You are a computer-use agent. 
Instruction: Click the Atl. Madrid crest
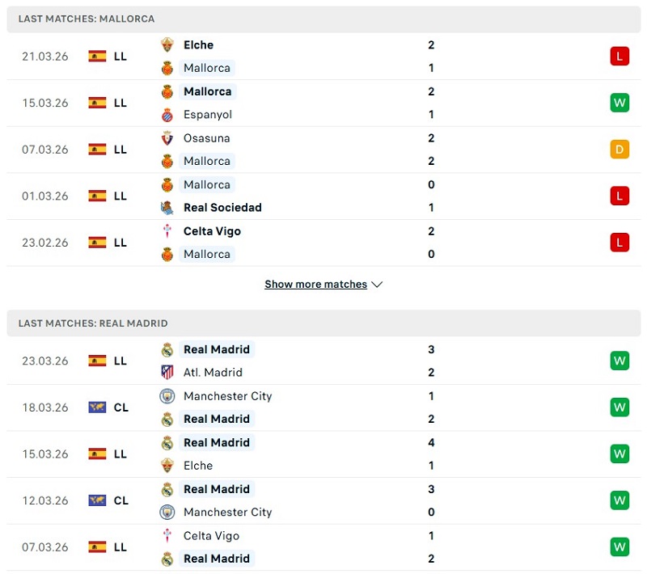[x=167, y=373]
